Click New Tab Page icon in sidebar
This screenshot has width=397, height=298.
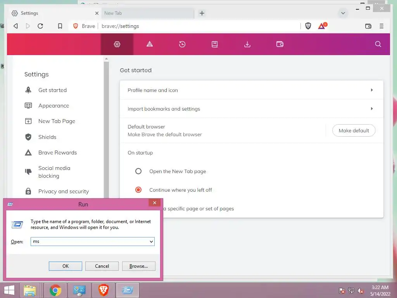click(28, 121)
